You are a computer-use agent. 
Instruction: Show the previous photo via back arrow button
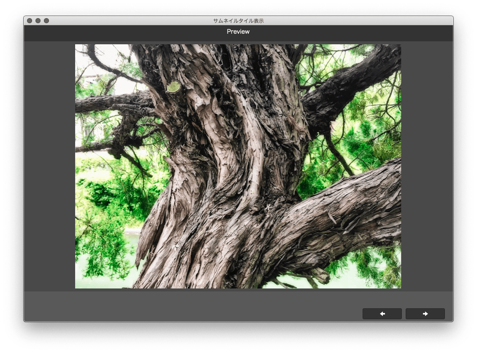coord(382,314)
